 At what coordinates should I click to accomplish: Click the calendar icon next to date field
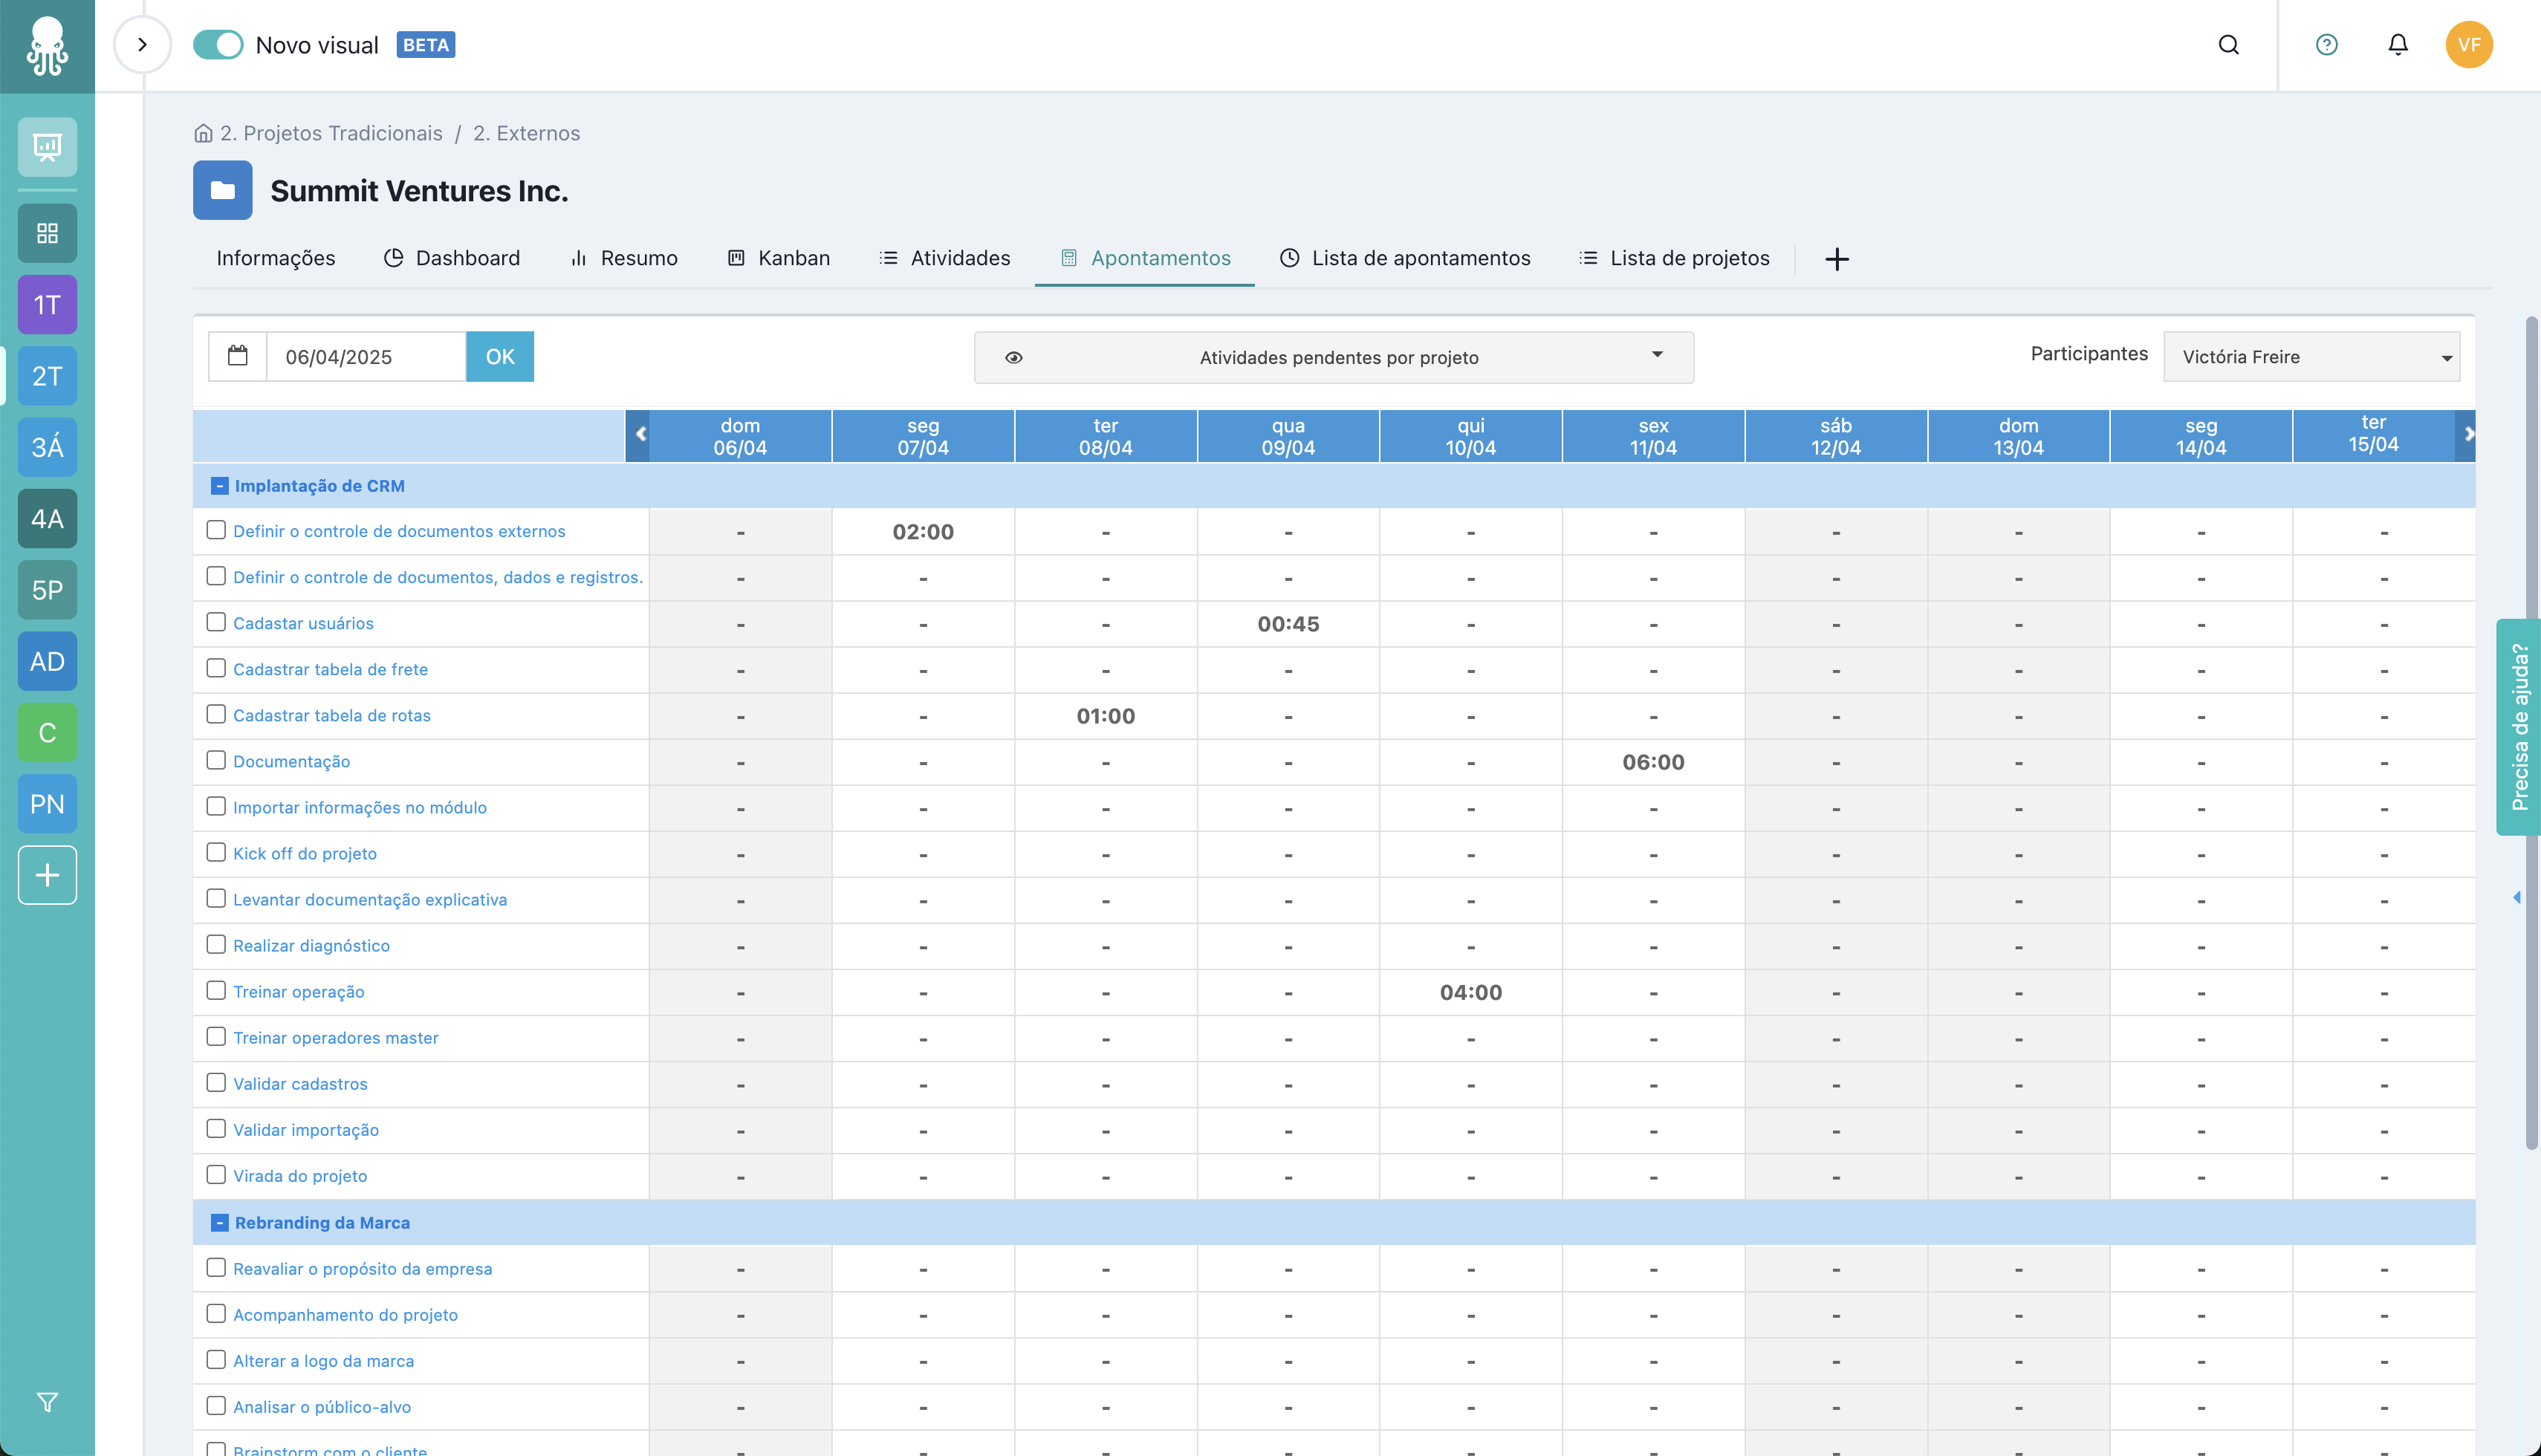(237, 356)
